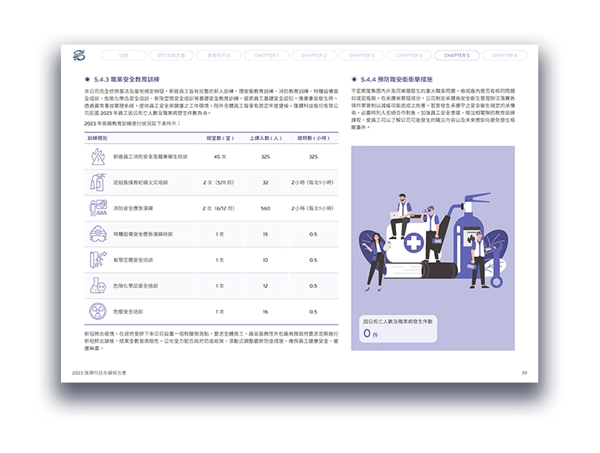600x453 pixels.
Task: Go to CHAPTER 1 tab
Action: coord(266,56)
